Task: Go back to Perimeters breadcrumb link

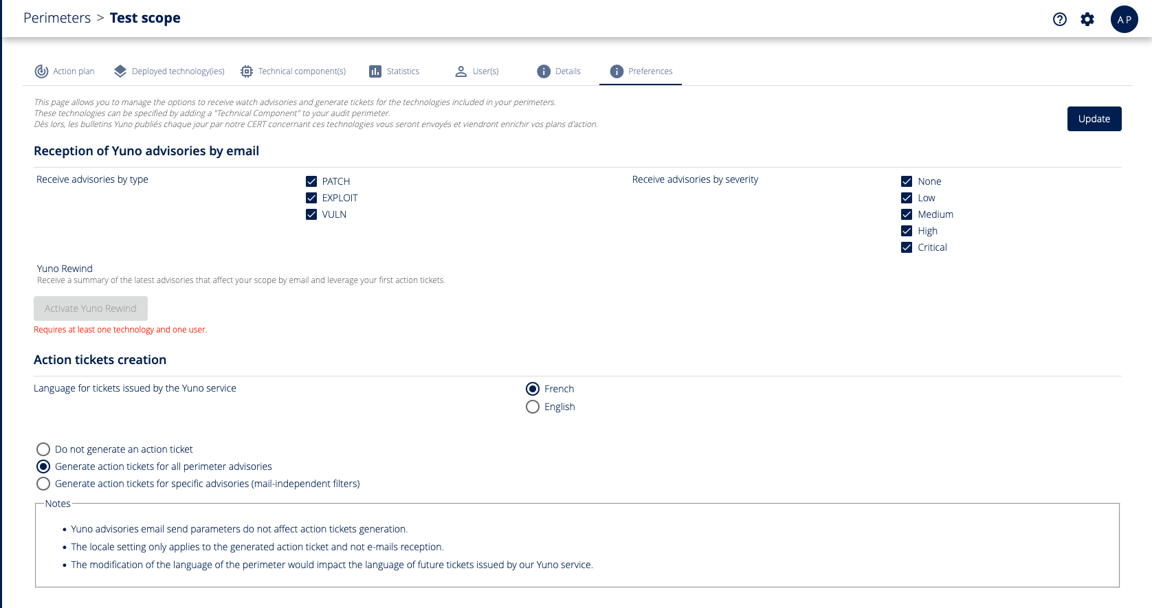Action: [57, 18]
